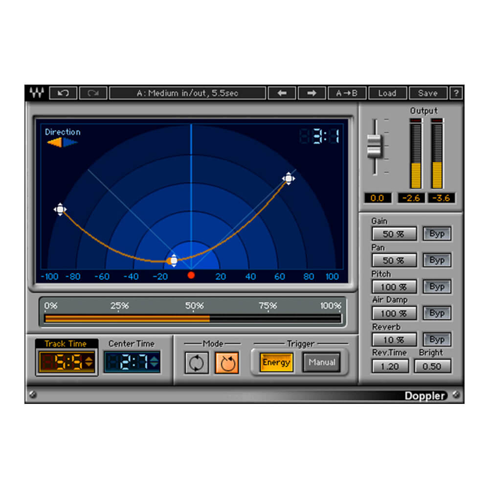Click the 100 scale label on the right
Screen dimensions: 489x489
point(332,277)
